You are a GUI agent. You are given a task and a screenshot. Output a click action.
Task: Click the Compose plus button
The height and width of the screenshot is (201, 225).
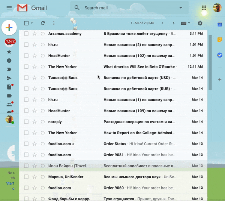(9, 27)
